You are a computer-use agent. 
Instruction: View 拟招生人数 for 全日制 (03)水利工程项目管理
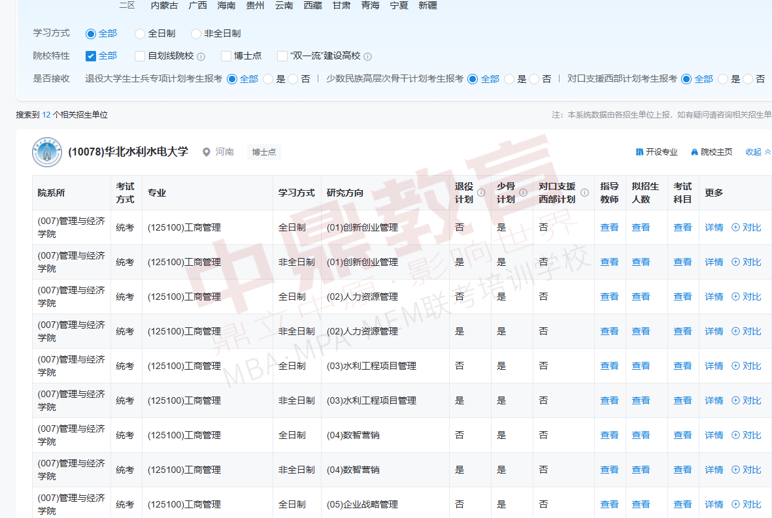coord(641,366)
